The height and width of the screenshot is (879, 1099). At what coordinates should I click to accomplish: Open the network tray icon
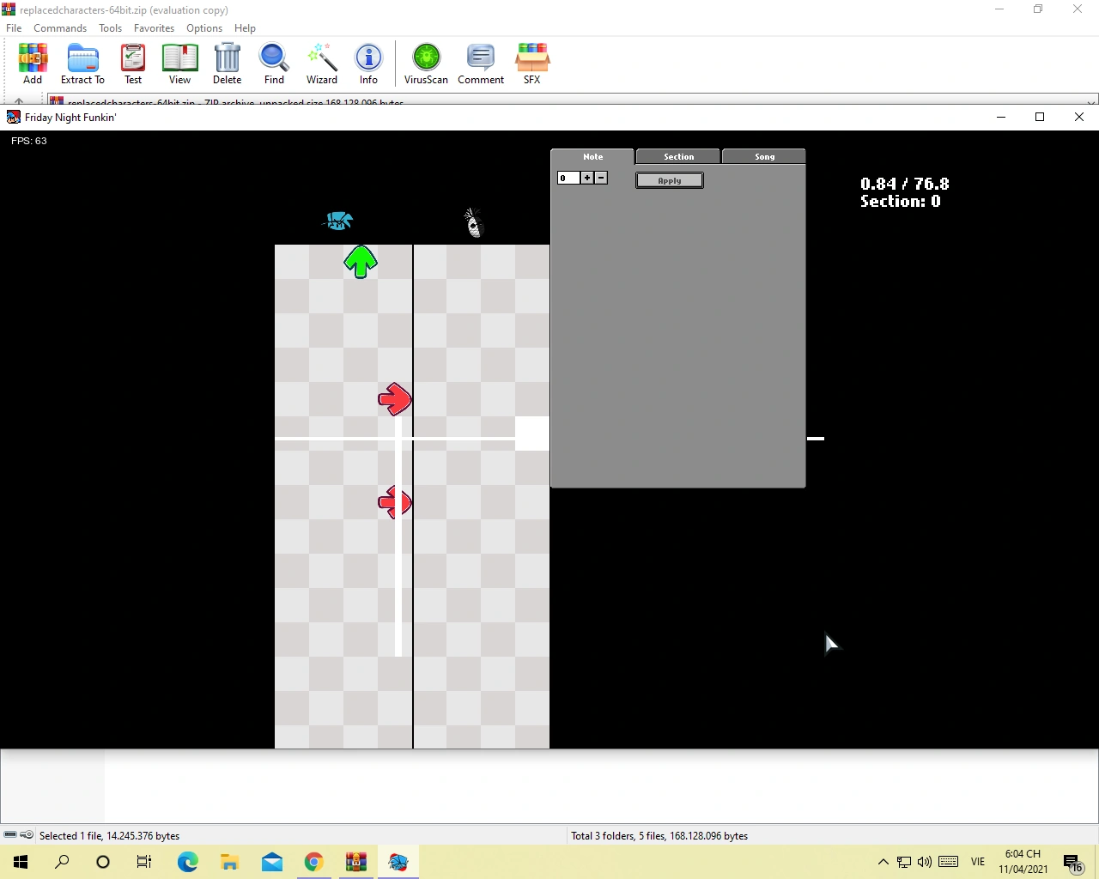tap(904, 862)
